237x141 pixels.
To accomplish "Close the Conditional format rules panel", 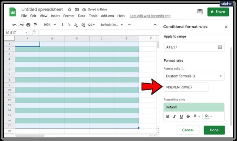I will coord(226,27).
